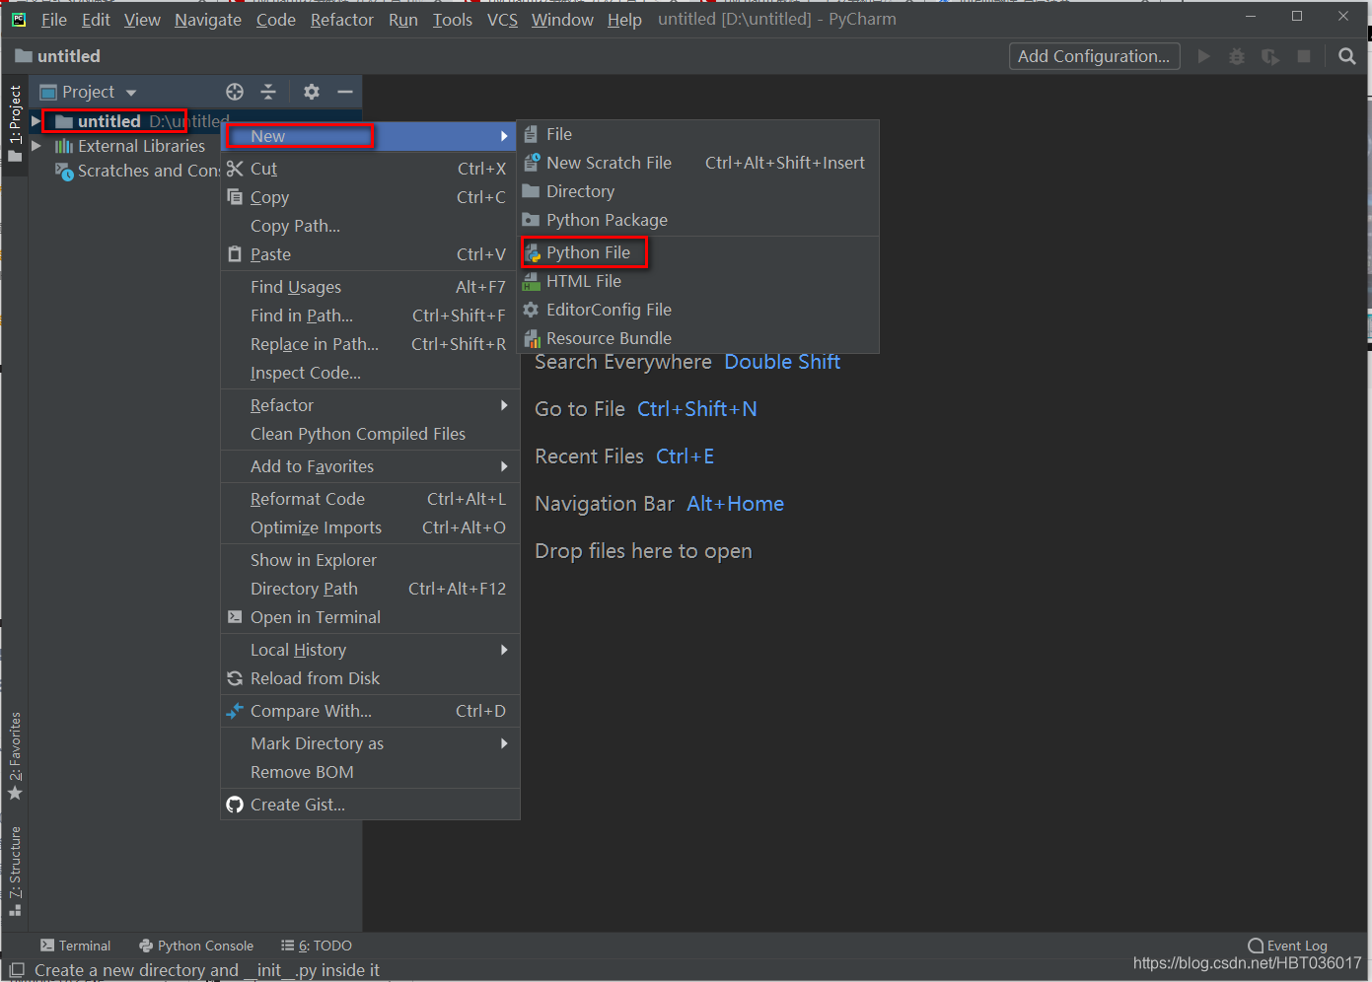Viewport: 1372px width, 982px height.
Task: Choose Optimize Imports entry
Action: (x=370, y=527)
